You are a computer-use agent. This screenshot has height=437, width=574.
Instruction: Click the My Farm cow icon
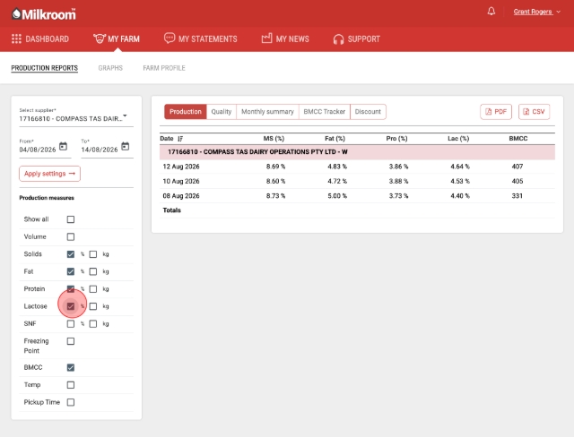[100, 39]
